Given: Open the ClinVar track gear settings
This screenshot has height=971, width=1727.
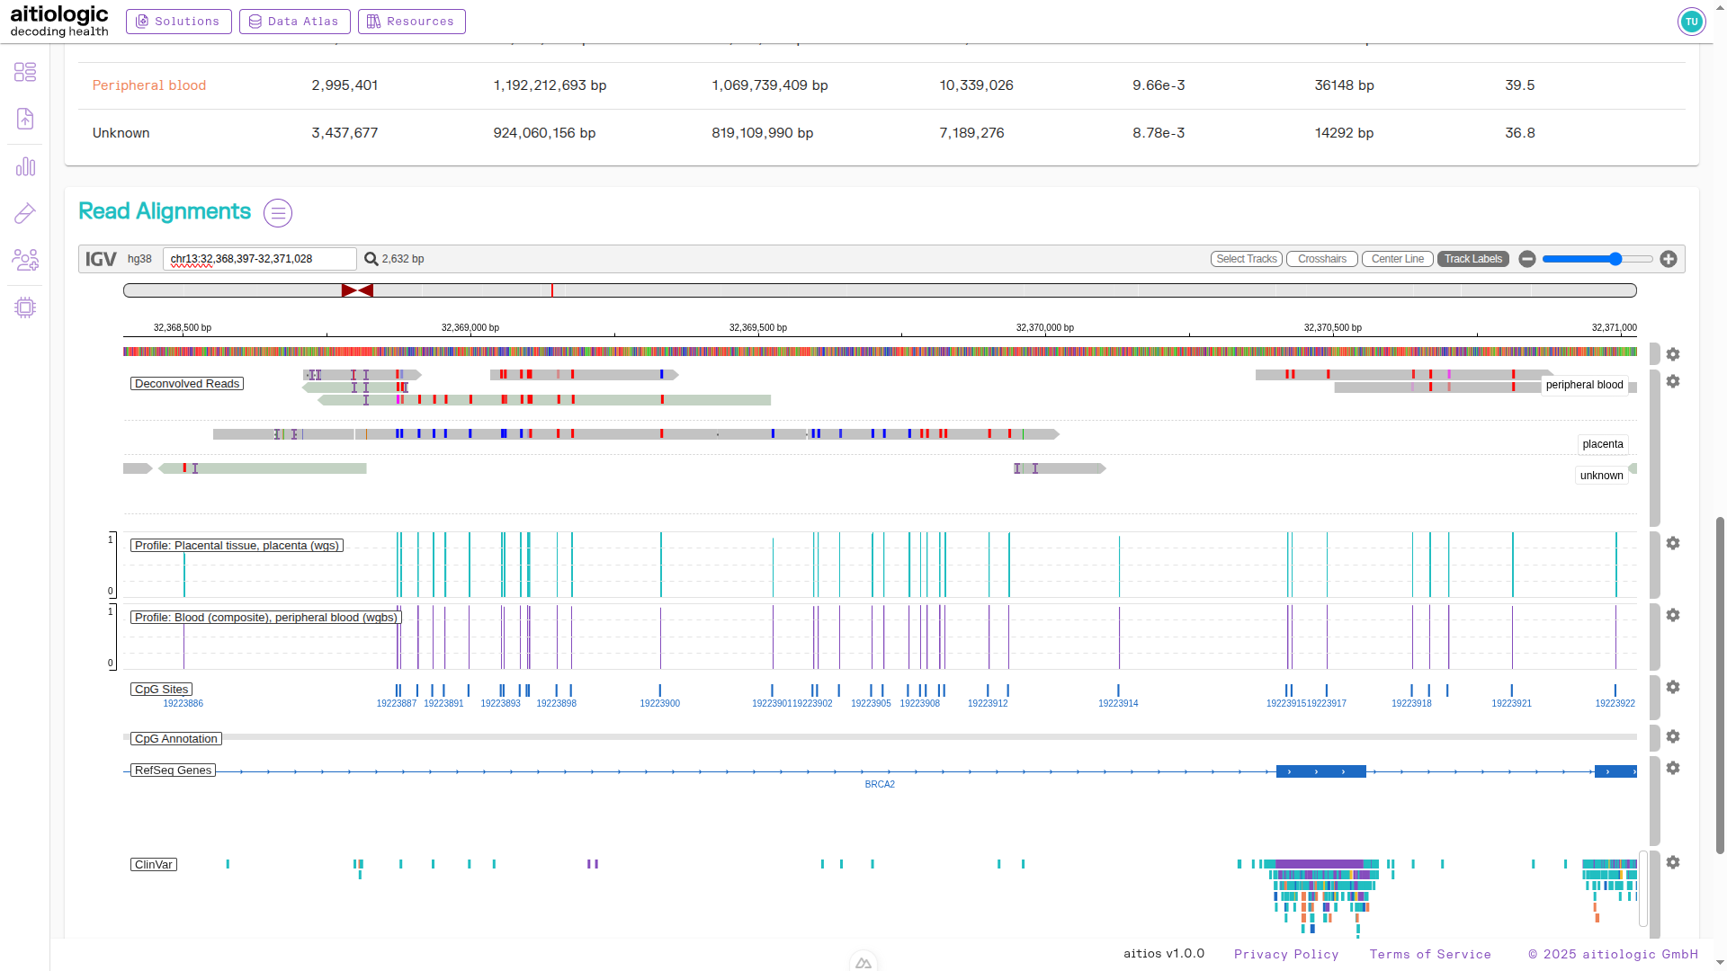Looking at the screenshot, I should [x=1673, y=862].
